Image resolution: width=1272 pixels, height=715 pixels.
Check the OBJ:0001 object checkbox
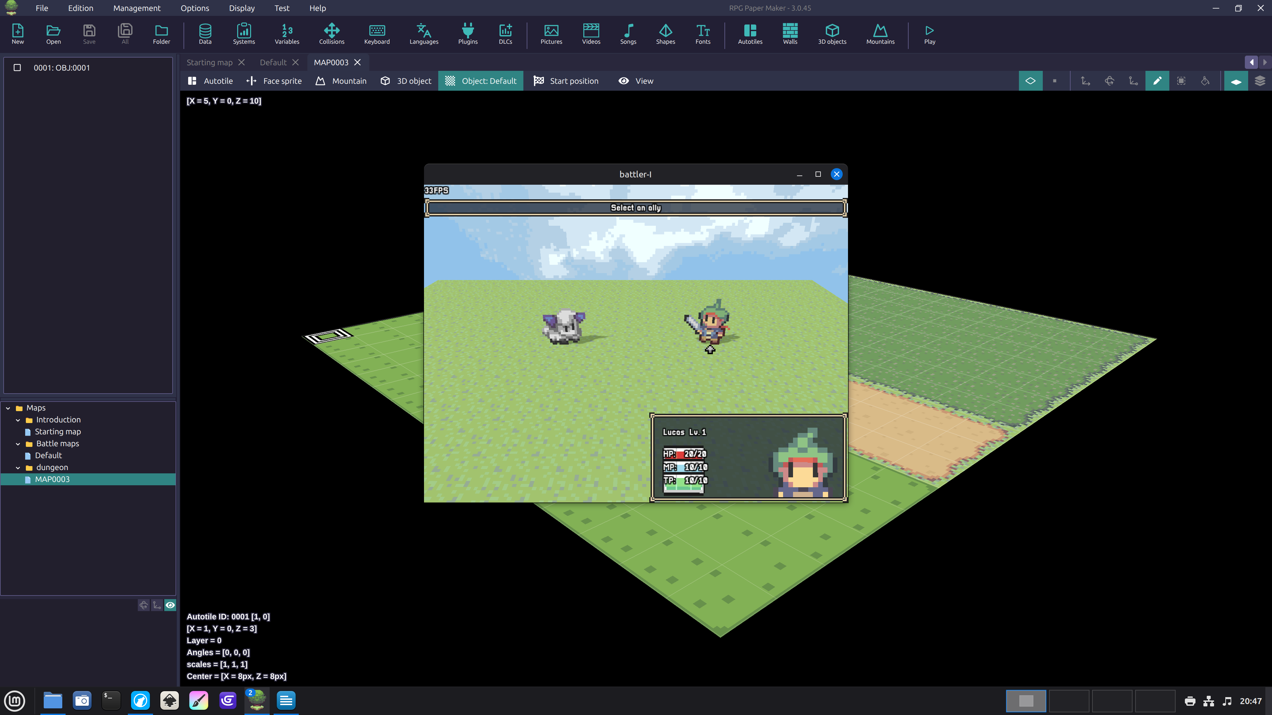click(17, 68)
